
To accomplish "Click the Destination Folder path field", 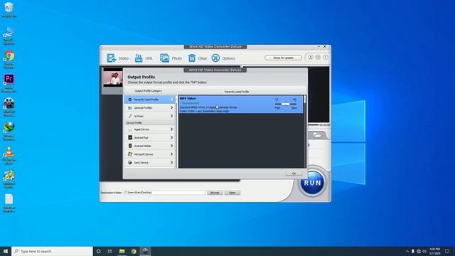I will click(x=164, y=193).
